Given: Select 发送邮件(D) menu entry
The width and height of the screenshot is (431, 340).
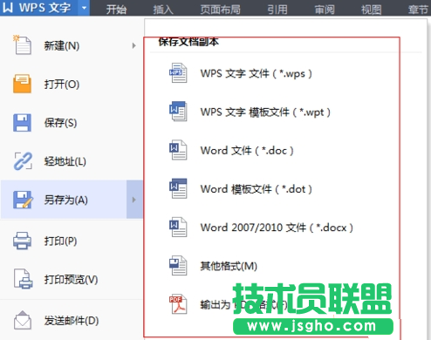Looking at the screenshot, I should click(x=72, y=321).
